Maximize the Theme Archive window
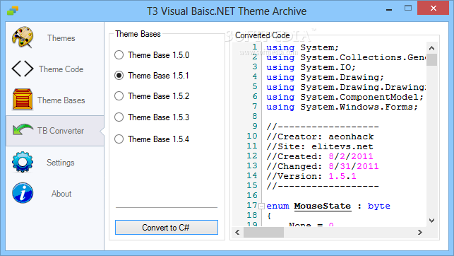The width and height of the screenshot is (454, 256). coord(408,8)
